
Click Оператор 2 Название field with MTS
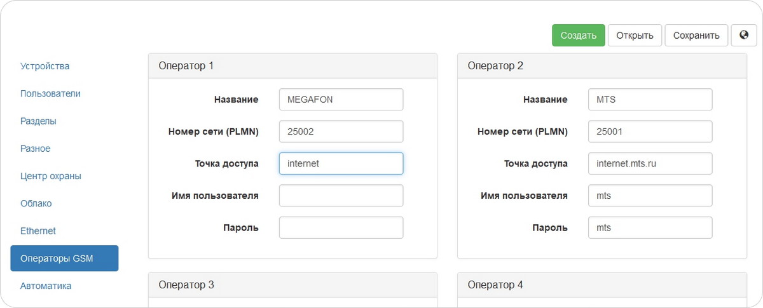coord(650,100)
